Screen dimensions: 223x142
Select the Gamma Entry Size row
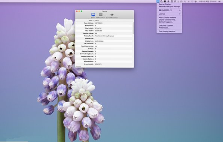click(x=104, y=57)
